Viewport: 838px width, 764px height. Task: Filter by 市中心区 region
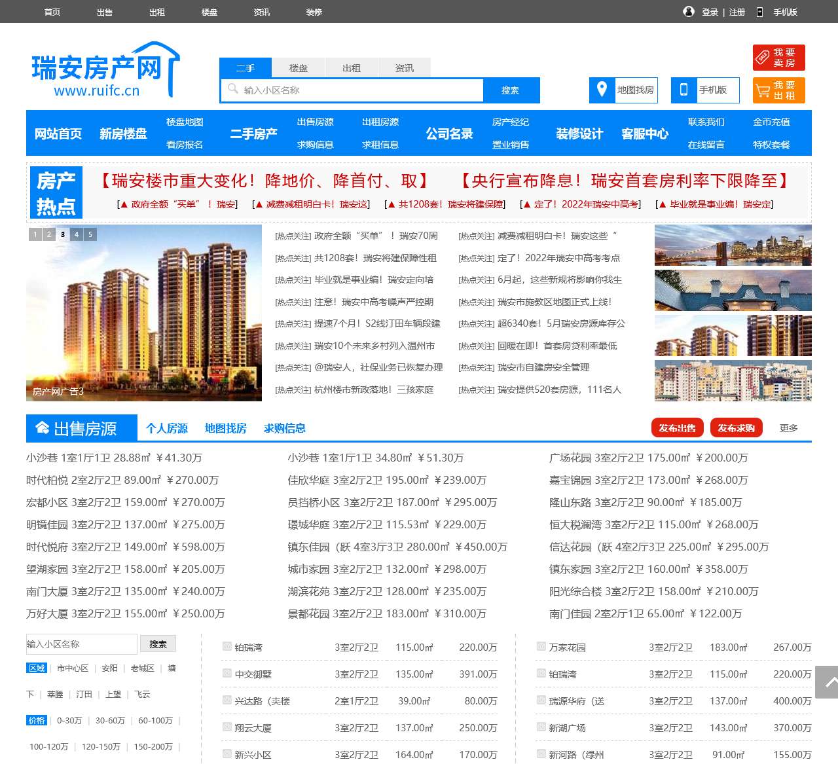click(x=72, y=668)
